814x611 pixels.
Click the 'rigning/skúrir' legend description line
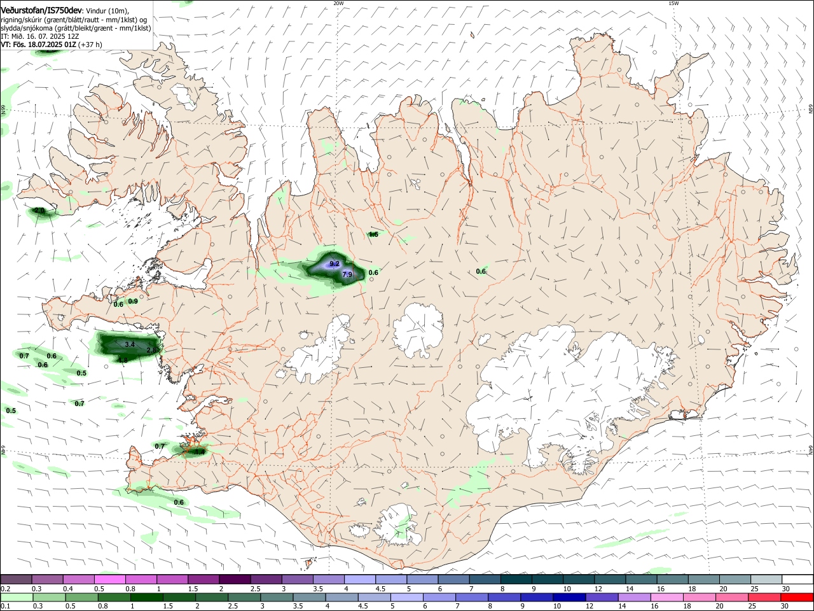coord(73,20)
